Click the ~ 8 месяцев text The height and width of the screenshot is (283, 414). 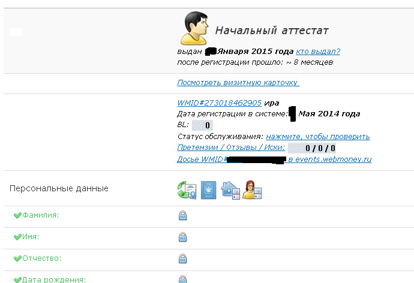310,62
